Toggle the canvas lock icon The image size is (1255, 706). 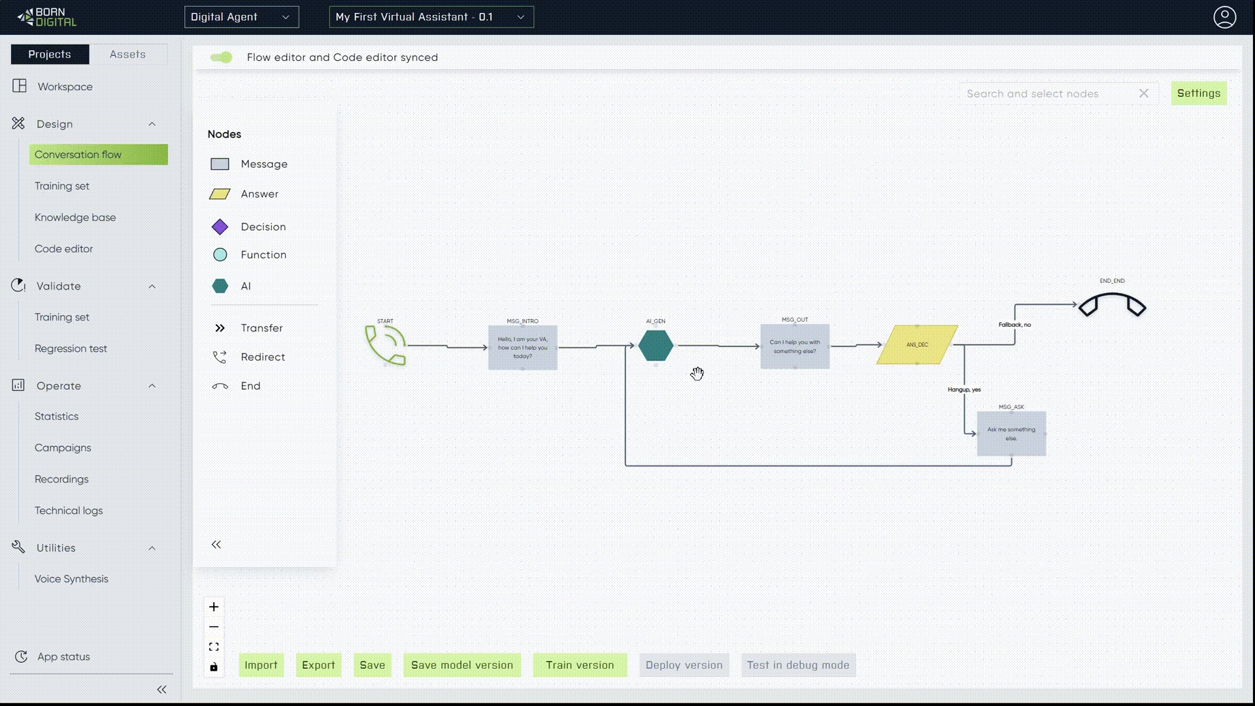coord(214,667)
